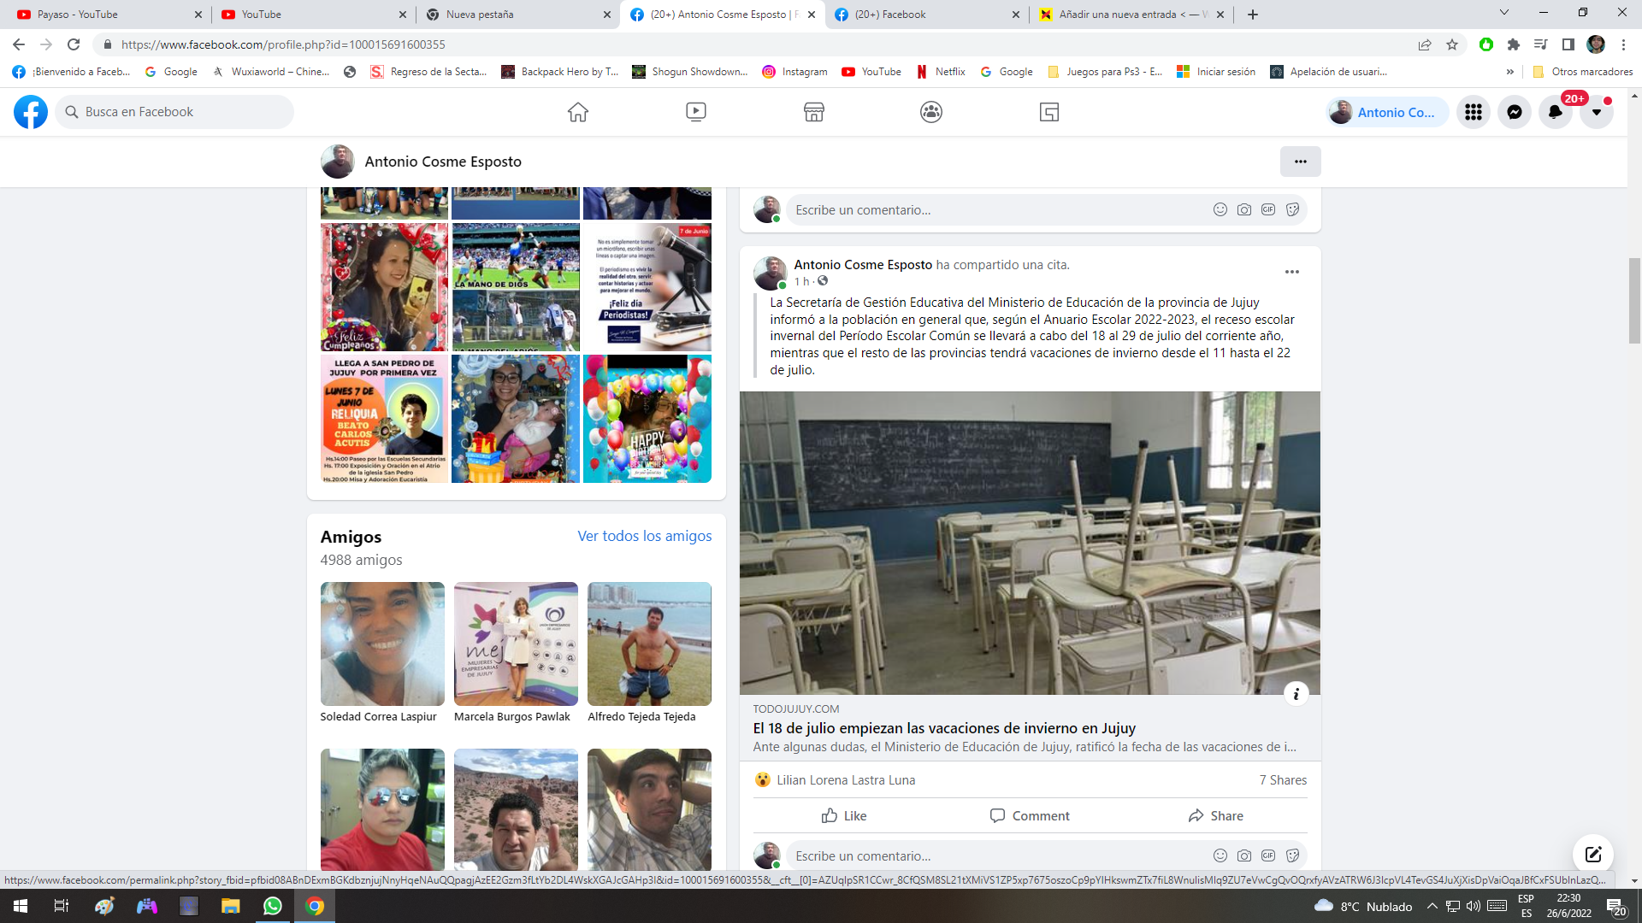This screenshot has height=923, width=1642.
Task: Open profile header three-dot options button
Action: click(x=1300, y=162)
